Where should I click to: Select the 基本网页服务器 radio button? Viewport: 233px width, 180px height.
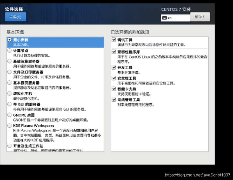tap(10, 83)
